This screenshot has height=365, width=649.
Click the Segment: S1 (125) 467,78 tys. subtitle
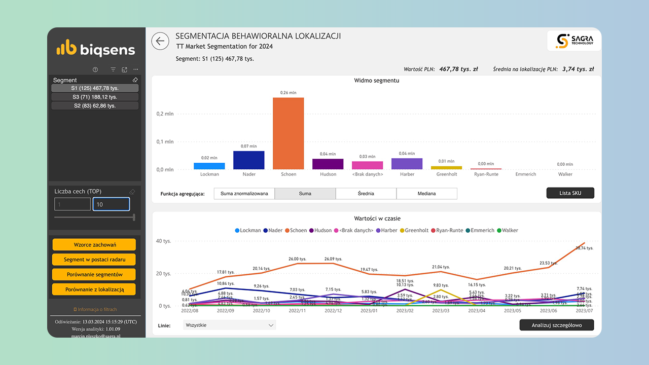point(215,58)
